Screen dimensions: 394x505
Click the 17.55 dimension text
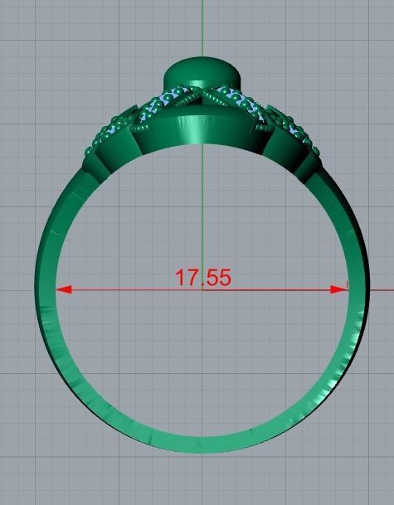[x=203, y=277]
